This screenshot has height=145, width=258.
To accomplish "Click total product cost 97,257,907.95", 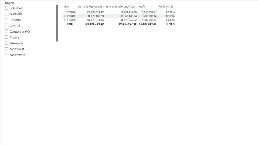I will pyautogui.click(x=128, y=24).
